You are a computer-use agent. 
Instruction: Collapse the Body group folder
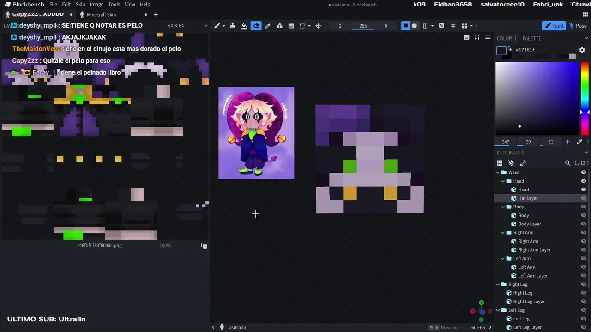click(x=503, y=207)
